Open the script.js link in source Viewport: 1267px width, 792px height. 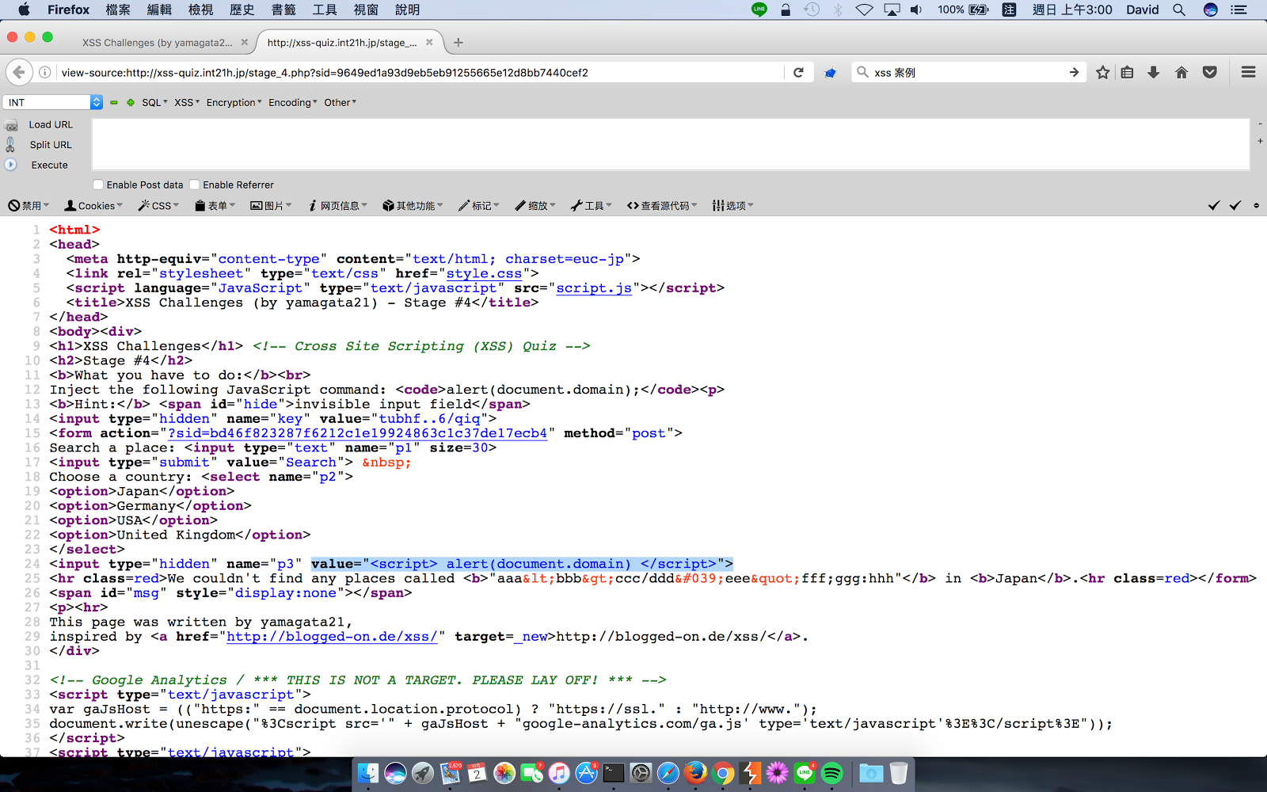(594, 288)
